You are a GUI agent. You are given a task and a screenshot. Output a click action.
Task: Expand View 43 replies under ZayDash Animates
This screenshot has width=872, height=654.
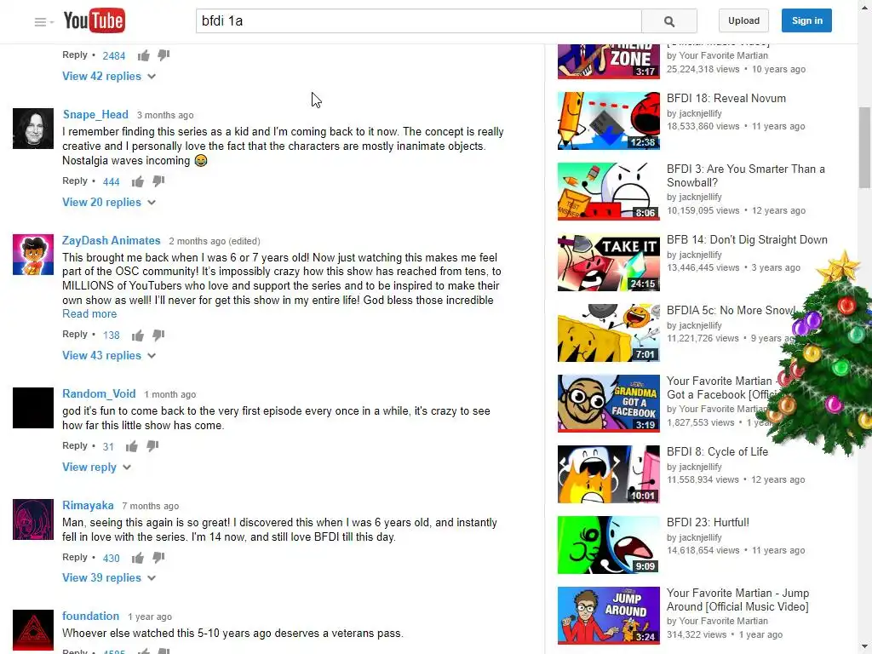pos(109,355)
